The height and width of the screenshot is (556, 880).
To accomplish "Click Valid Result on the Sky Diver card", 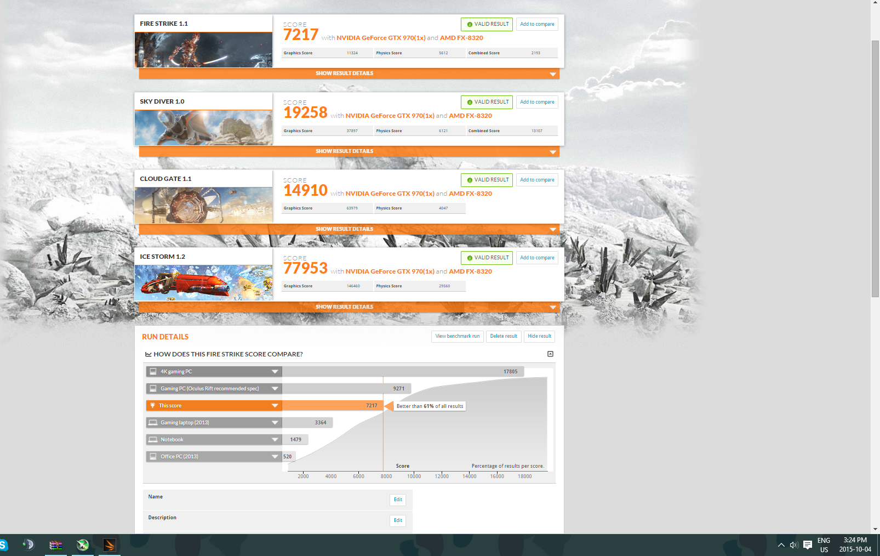I will pos(487,102).
